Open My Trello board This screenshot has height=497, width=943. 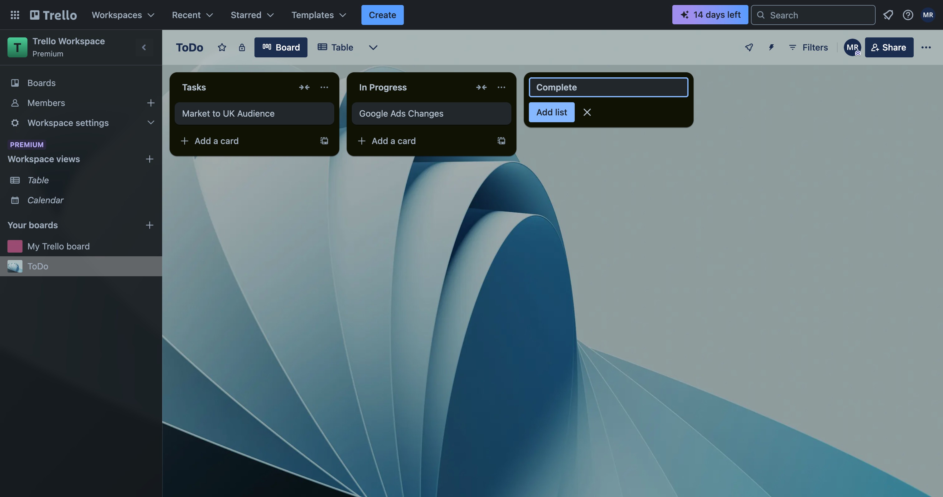point(81,246)
